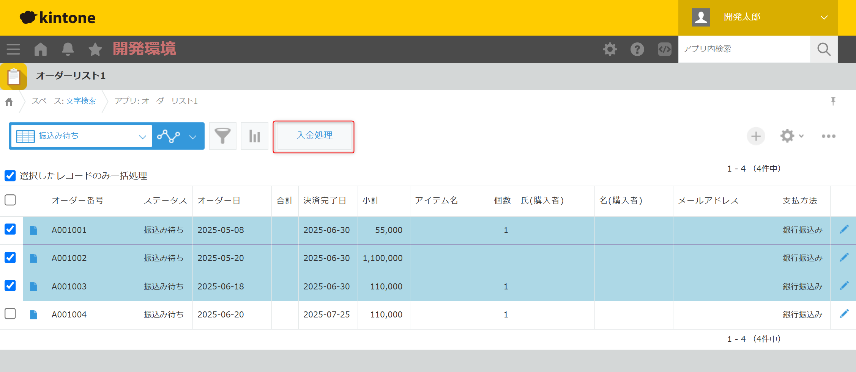Screen dimensions: 856x372
Task: Open the hamburger menu
Action: 13,49
